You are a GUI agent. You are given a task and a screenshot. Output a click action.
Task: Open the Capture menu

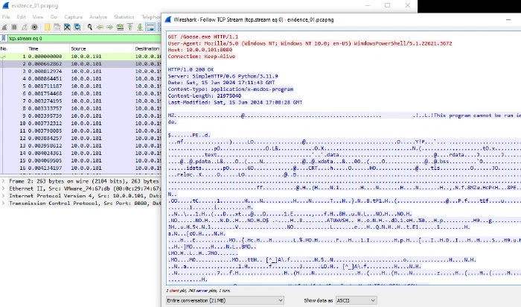(74, 16)
